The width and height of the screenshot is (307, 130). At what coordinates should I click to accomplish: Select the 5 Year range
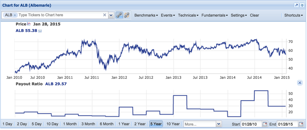click(156, 124)
